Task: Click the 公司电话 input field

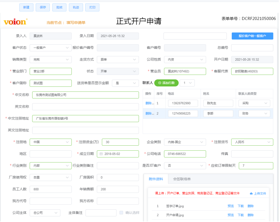Action: click(185, 154)
